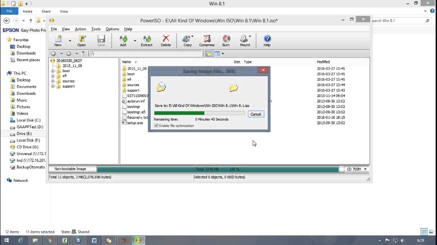Screen dimensions: 437x245
Task: Open Internet Explorer from the taskbar
Action: pos(20,240)
